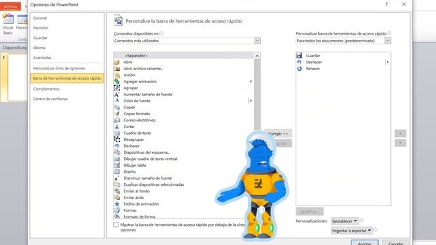This screenshot has height=245, width=436.
Task: Select Rehacer icon in toolbar list
Action: coord(299,68)
